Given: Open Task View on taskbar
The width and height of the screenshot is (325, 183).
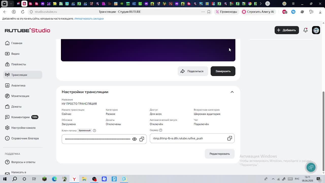Looking at the screenshot, I should (34, 179).
